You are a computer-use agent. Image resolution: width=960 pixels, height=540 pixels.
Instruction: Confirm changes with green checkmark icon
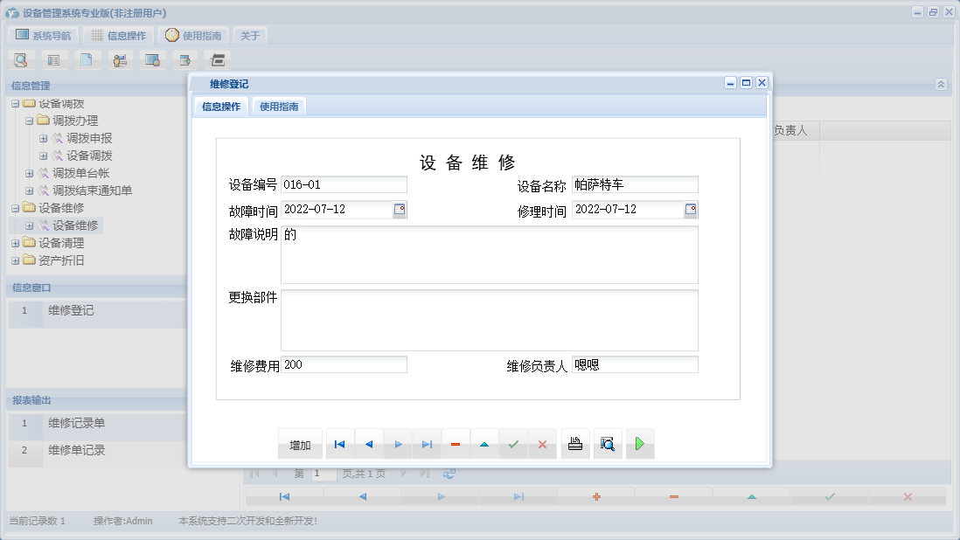point(513,444)
